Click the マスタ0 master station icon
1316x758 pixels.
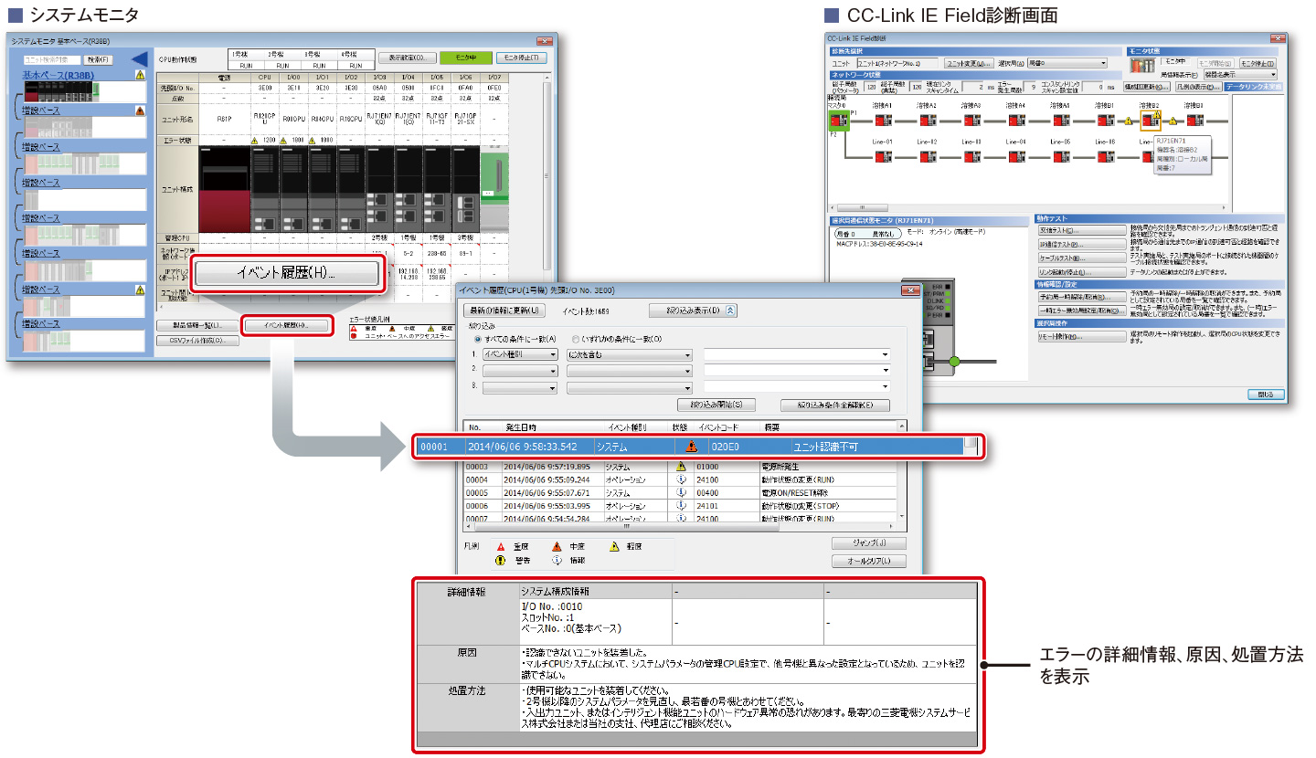pyautogui.click(x=836, y=120)
